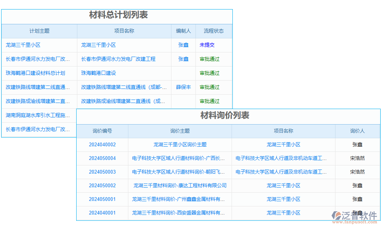
Task: Open 湖南洞庭湖水库引水工程施 plan topic
Action: [36, 115]
